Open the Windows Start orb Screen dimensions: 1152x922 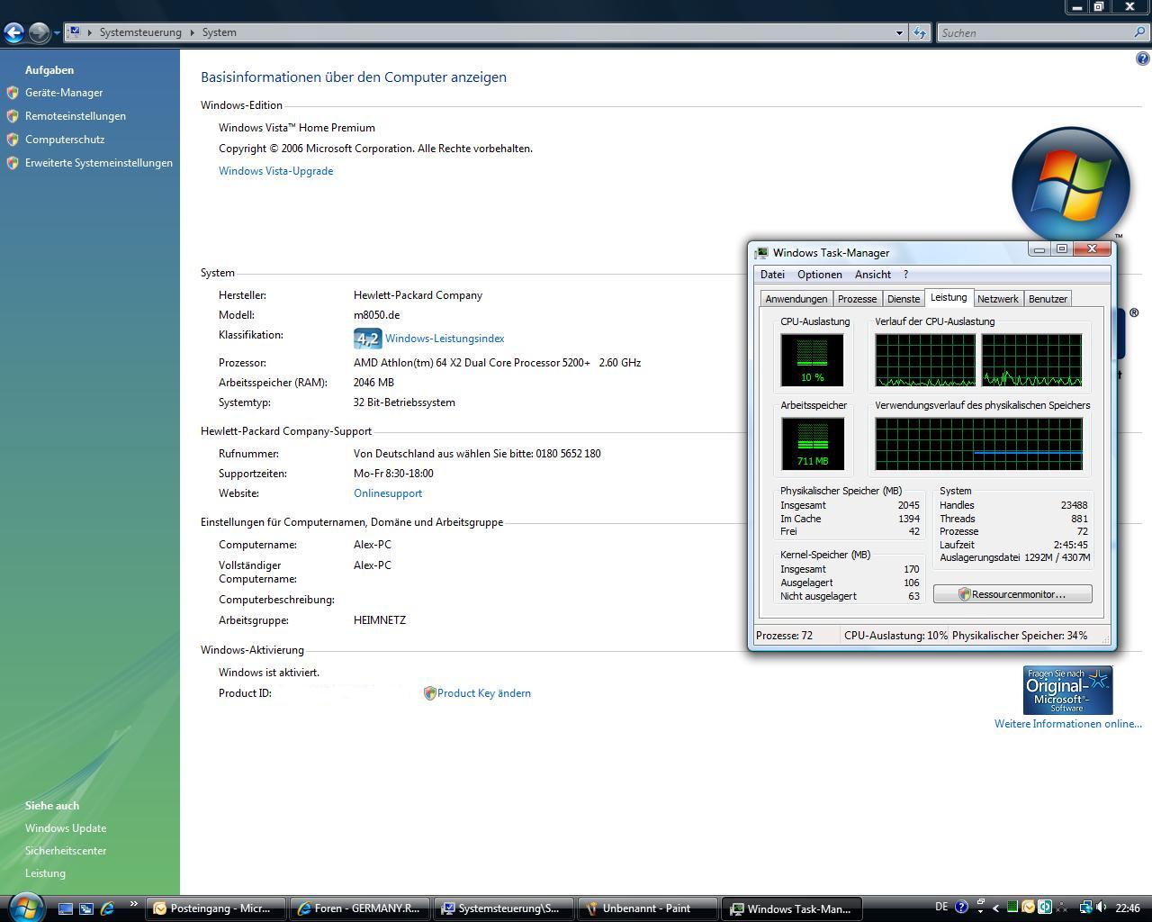24,908
